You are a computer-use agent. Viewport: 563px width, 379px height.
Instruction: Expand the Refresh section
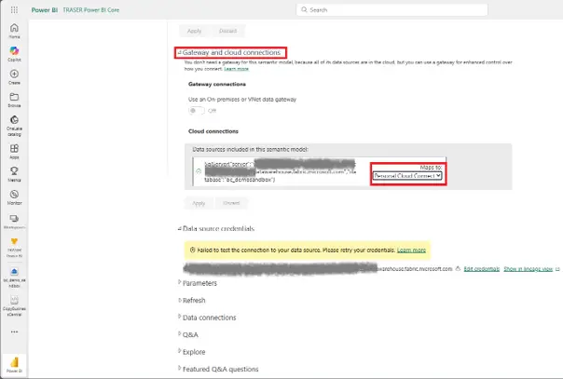point(180,300)
